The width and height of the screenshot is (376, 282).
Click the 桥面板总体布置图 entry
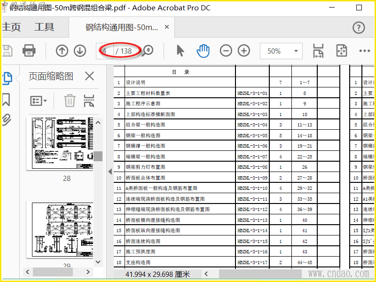[145, 178]
